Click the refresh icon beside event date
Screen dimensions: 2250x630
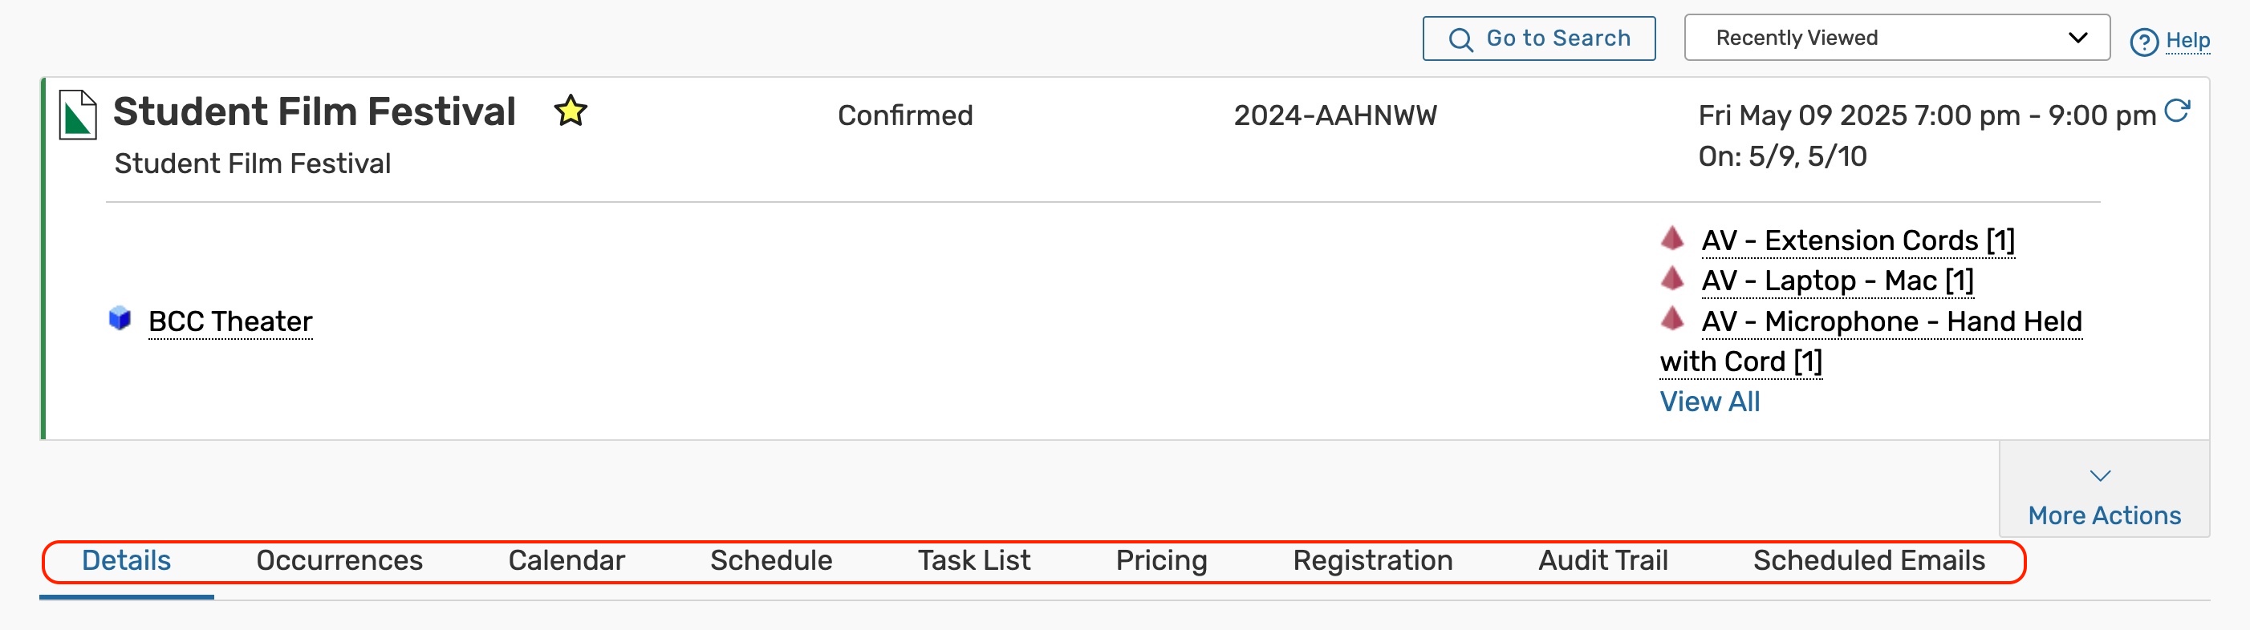point(2177,111)
